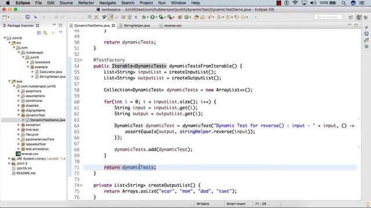Screen dimensions: 371x208
Task: Click Collapse All icon in Package Explorer
Action: (x=39, y=32)
